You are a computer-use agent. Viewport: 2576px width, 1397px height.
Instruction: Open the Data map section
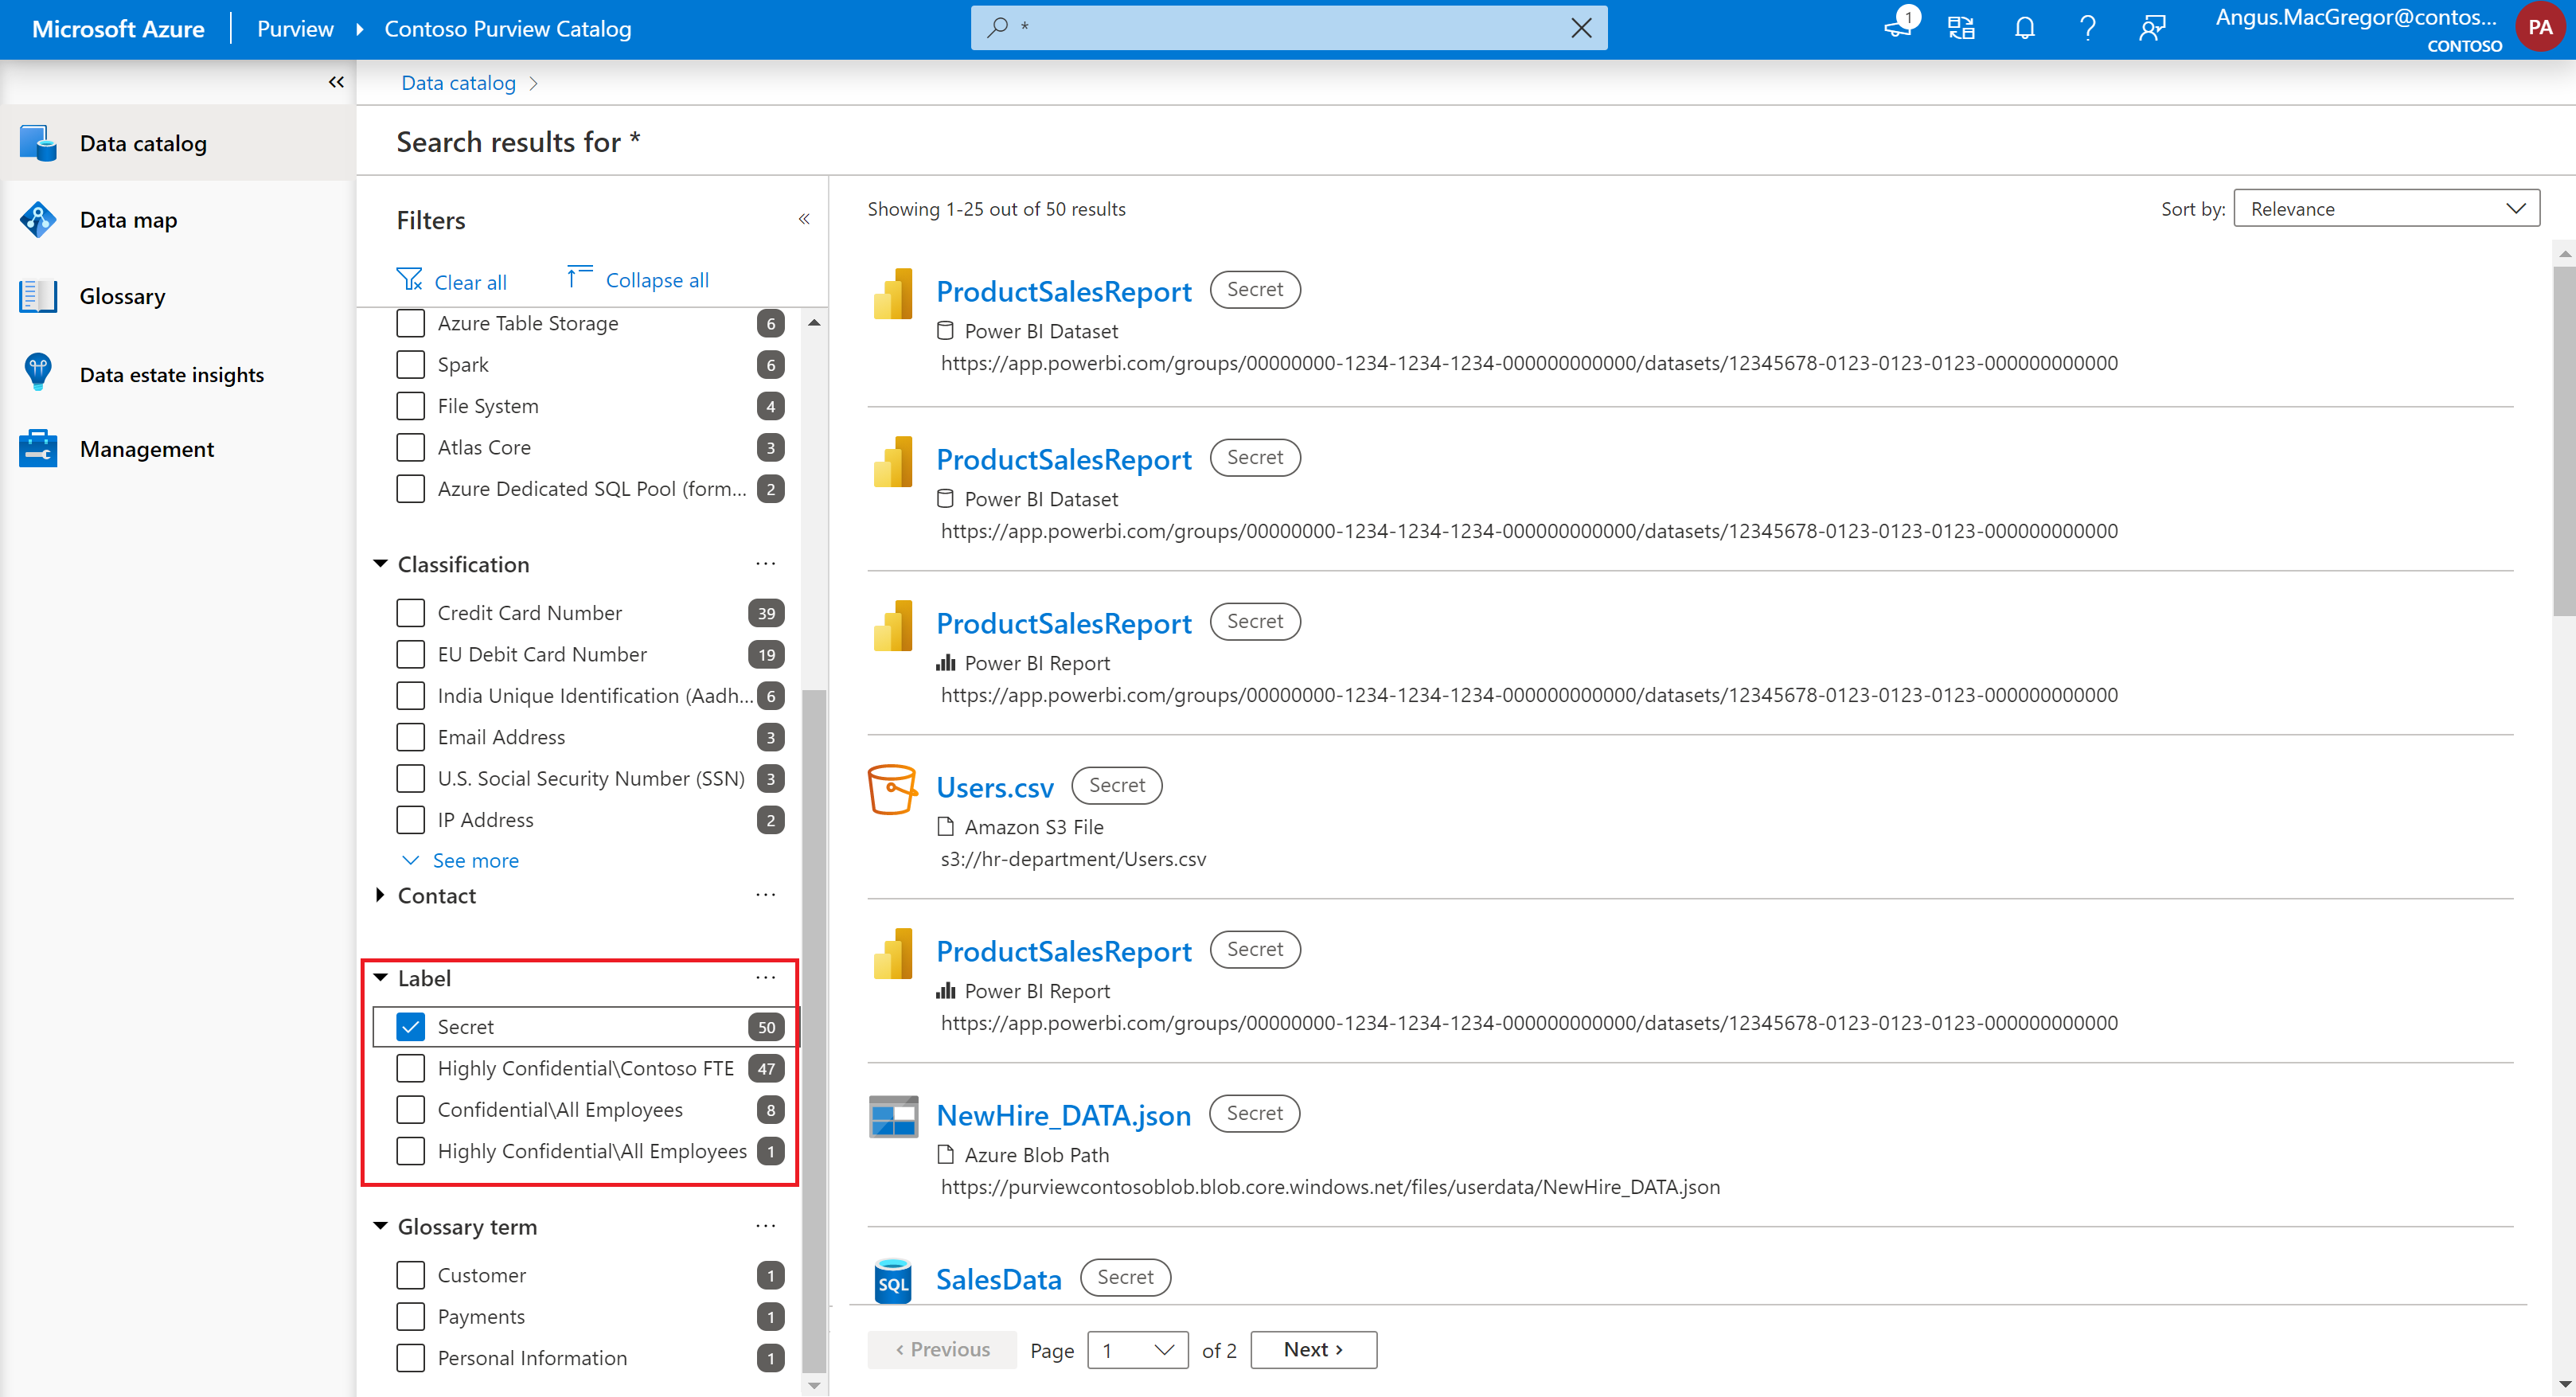click(x=128, y=219)
